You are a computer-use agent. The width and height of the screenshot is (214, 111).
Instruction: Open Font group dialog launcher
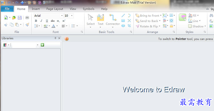(x=82, y=32)
